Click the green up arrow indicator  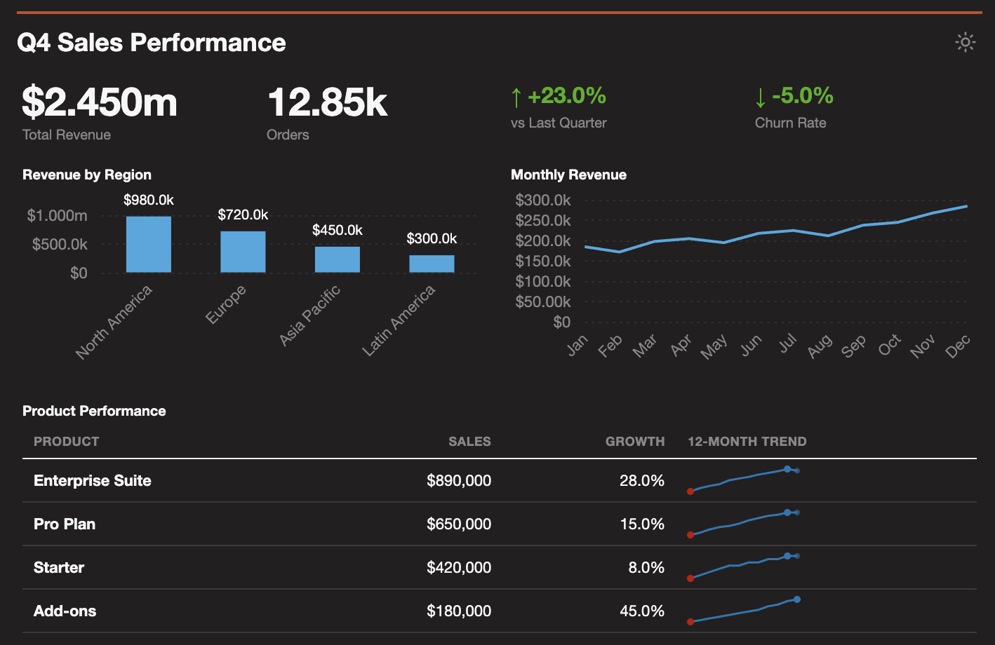(x=516, y=96)
